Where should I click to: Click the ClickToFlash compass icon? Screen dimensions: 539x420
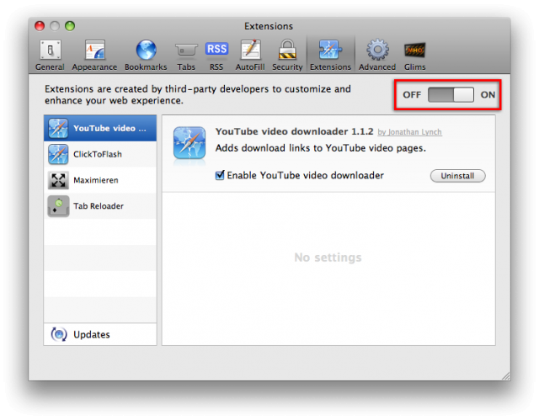pyautogui.click(x=58, y=154)
